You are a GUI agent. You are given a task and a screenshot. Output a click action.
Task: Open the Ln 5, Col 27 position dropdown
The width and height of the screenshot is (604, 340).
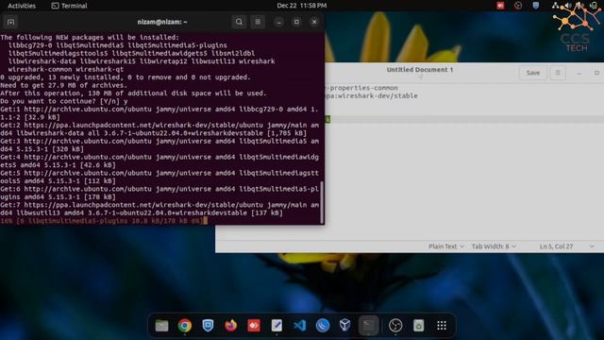click(566, 246)
